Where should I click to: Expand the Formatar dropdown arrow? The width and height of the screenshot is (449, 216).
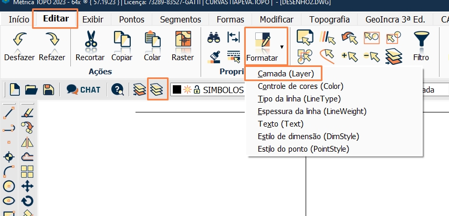tap(282, 47)
